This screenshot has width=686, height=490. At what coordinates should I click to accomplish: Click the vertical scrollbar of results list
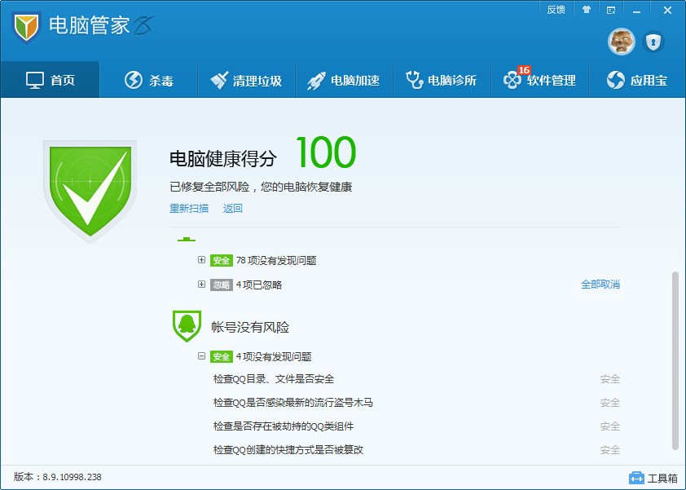coord(675,361)
